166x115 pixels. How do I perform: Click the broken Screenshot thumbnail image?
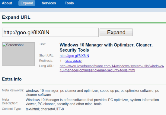[18, 54]
